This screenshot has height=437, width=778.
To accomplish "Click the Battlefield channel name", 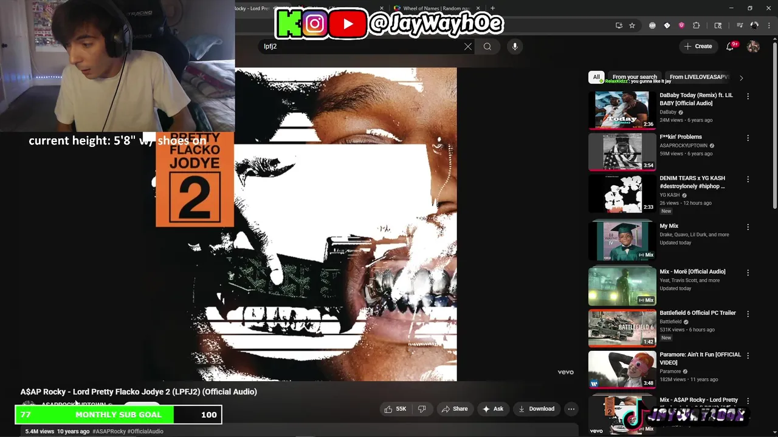I will [x=670, y=322].
